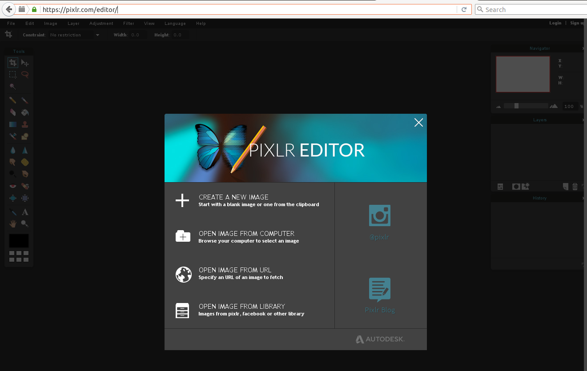
Task: Select the Pencil tool
Action: (x=13, y=100)
